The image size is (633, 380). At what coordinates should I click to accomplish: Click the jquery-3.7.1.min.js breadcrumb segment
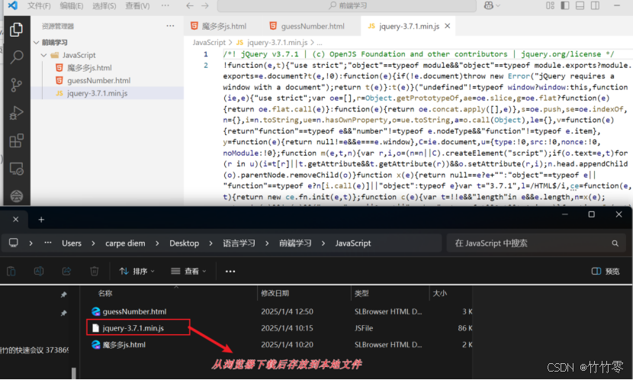(x=278, y=43)
